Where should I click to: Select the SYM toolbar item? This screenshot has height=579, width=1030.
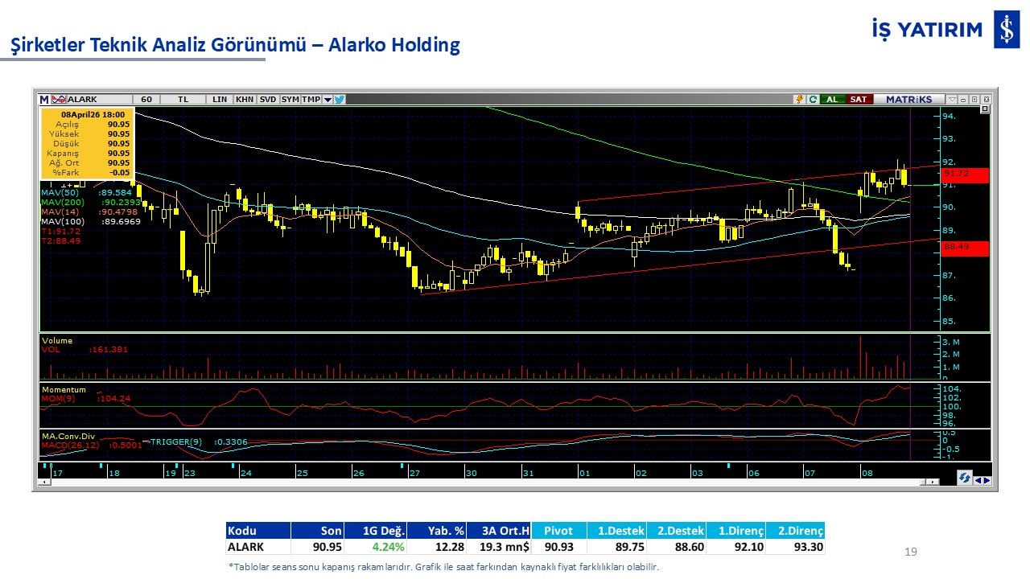coord(290,100)
